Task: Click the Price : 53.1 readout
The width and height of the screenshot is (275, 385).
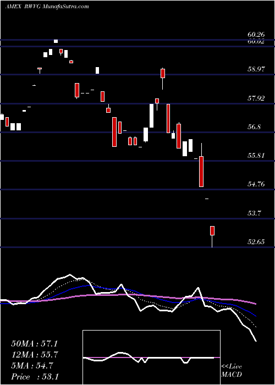Action: coord(35,376)
